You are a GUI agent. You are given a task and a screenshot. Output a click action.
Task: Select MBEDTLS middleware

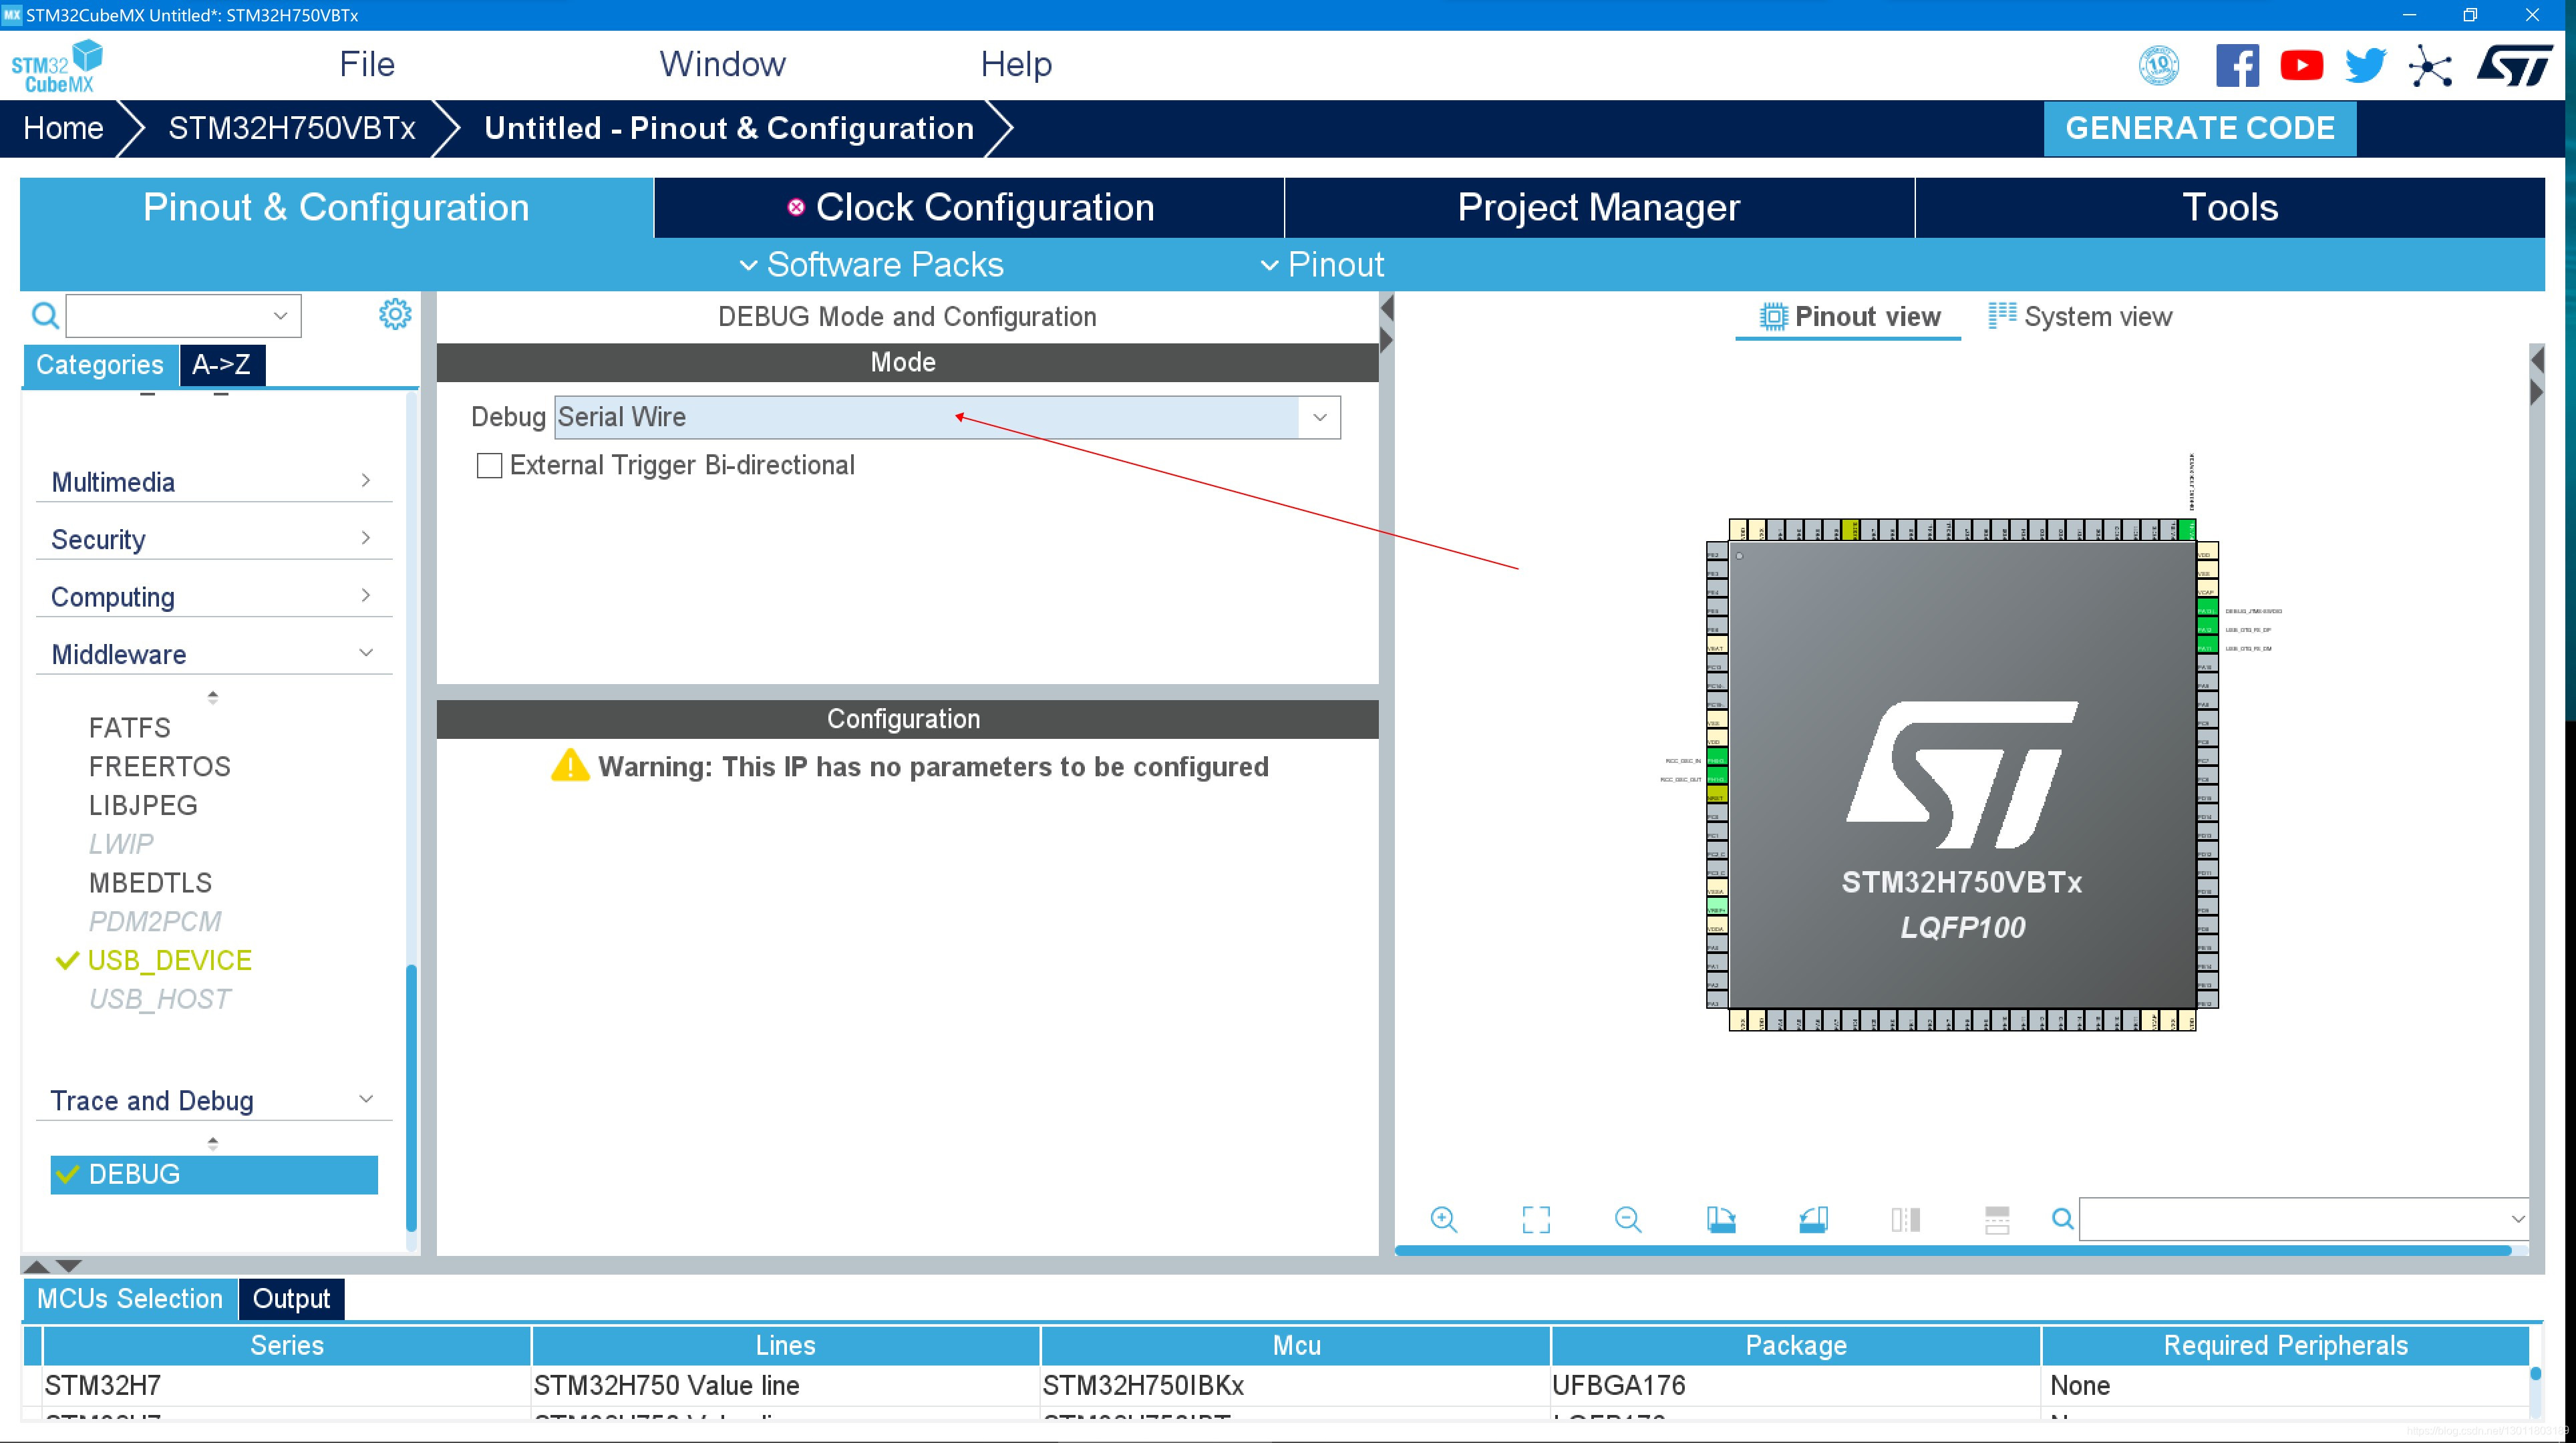(x=150, y=883)
